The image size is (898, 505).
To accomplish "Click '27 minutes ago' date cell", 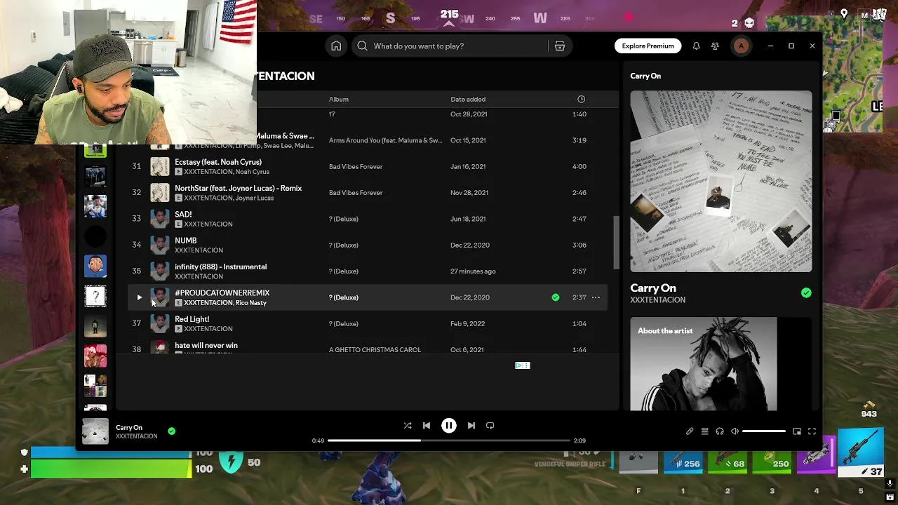I will click(x=473, y=271).
